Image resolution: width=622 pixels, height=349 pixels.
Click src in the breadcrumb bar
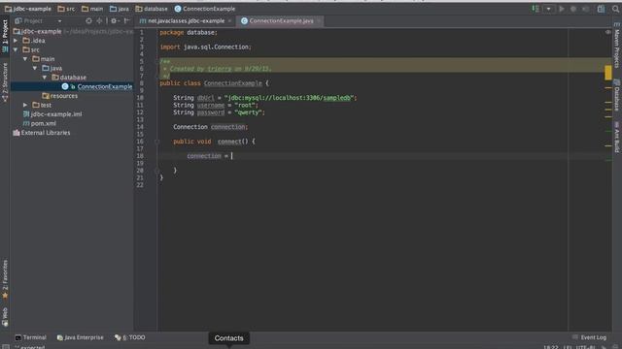pyautogui.click(x=66, y=9)
